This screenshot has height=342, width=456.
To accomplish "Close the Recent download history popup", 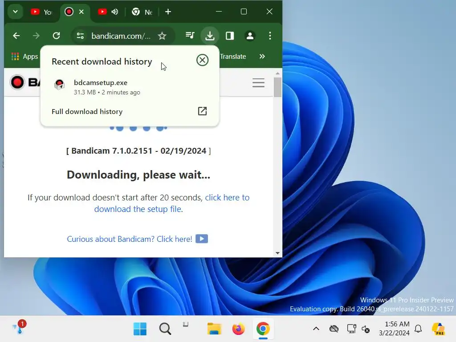I will tap(203, 60).
